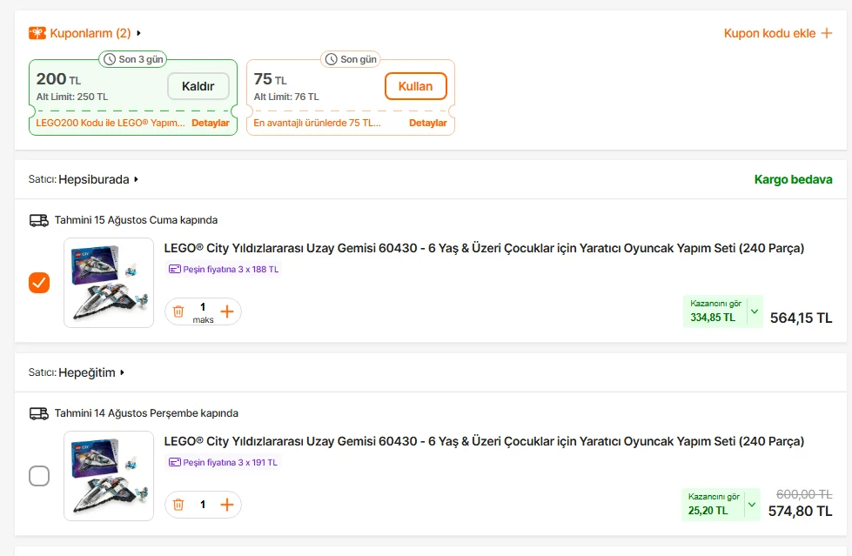Click plus icon for Hepeğitim item quantity
852x556 pixels.
(227, 505)
